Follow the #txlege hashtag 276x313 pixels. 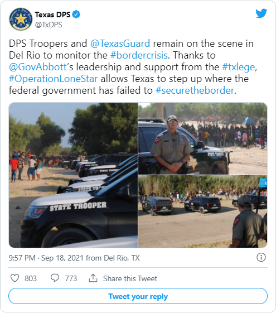coord(239,67)
